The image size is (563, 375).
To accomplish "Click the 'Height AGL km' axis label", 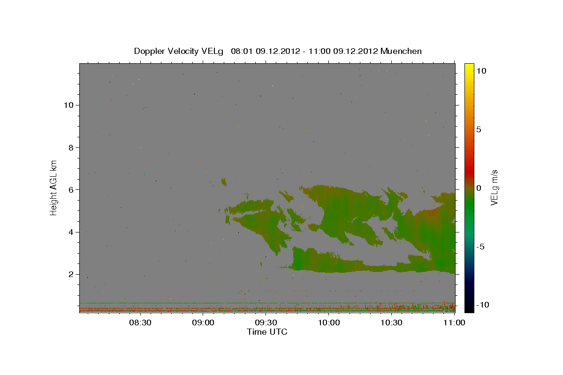I will (53, 187).
